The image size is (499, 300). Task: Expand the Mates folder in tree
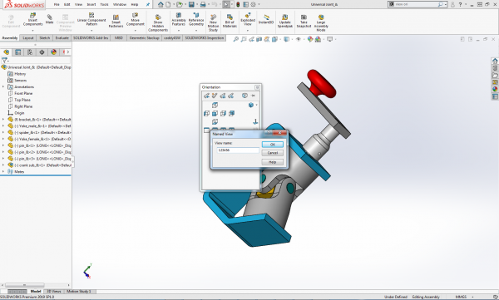pyautogui.click(x=3, y=171)
